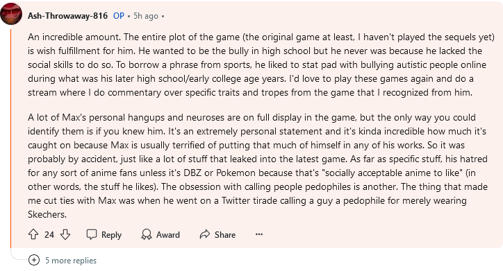
Task: Upvote the comment with the up arrow
Action: click(33, 234)
